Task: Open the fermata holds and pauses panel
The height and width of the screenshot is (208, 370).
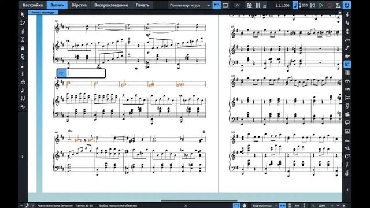Action: [347, 81]
